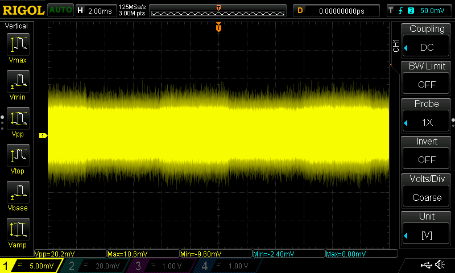This screenshot has height=273, width=455.
Task: Toggle the speaker sound icon
Action: coord(440,265)
